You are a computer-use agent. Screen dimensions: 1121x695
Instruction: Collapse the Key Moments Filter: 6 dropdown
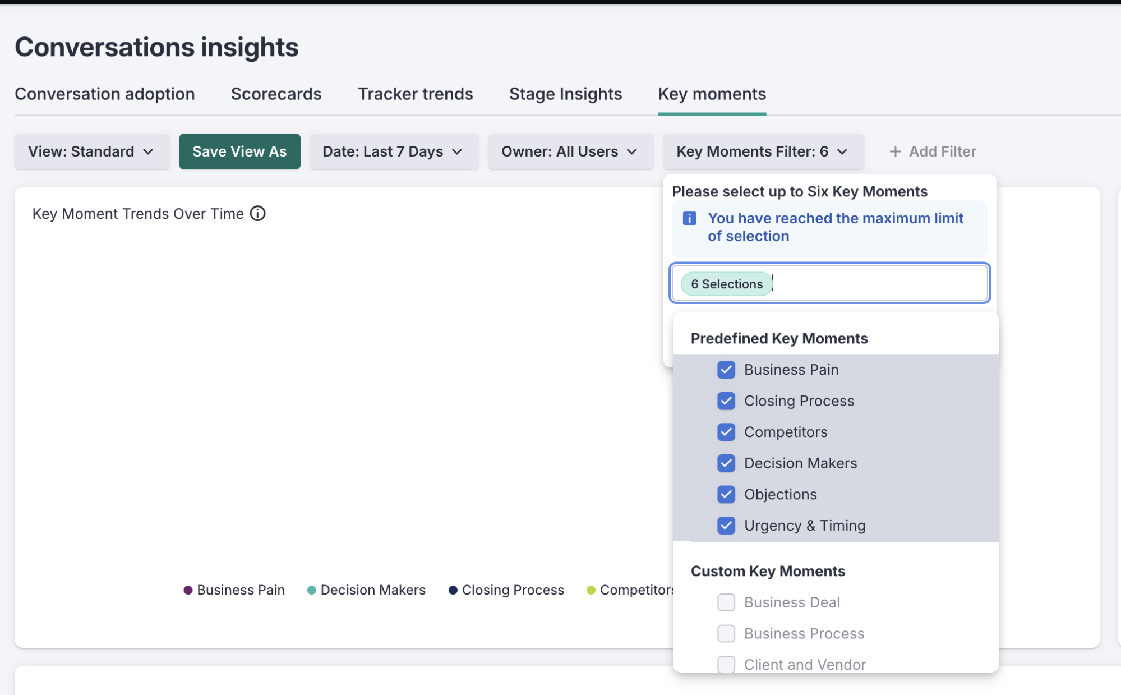pos(763,151)
